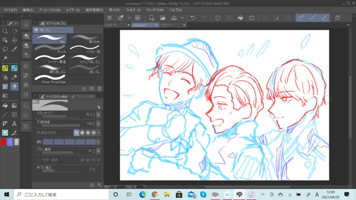Toggle first snap to ruler button
The image size is (356, 200).
click(x=301, y=18)
